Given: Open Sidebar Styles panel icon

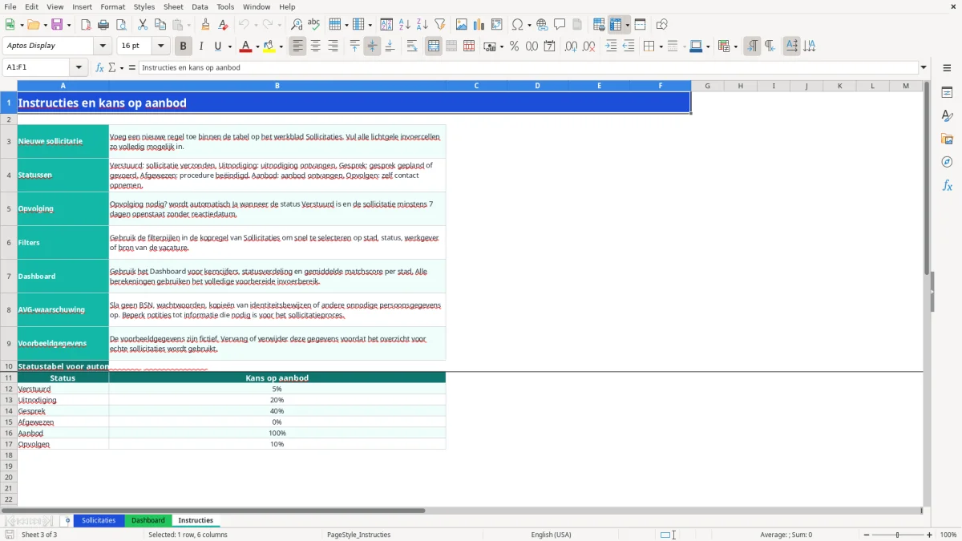Looking at the screenshot, I should (947, 115).
